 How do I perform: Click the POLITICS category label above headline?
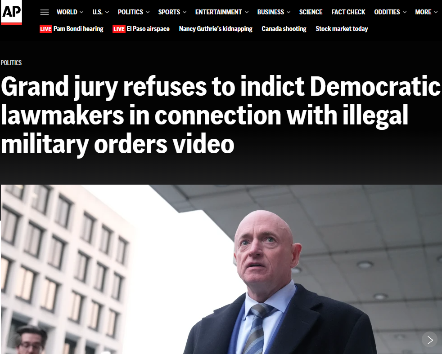(11, 63)
